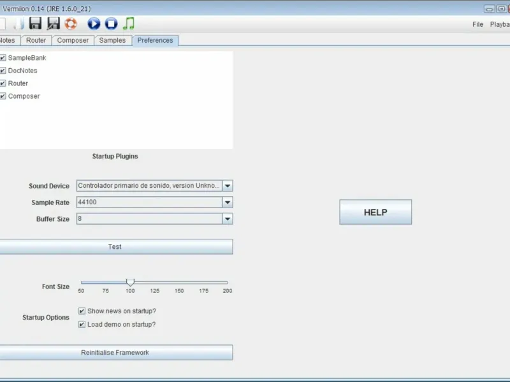Open the Sample Rate dropdown arrow
This screenshot has height=382, width=510.
click(228, 202)
